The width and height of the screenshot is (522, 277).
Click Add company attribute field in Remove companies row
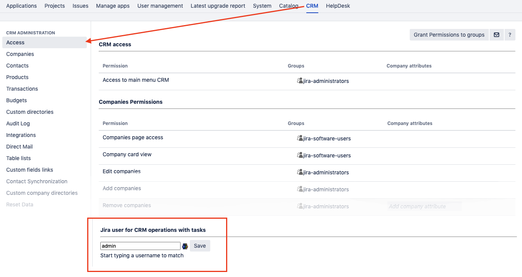424,206
